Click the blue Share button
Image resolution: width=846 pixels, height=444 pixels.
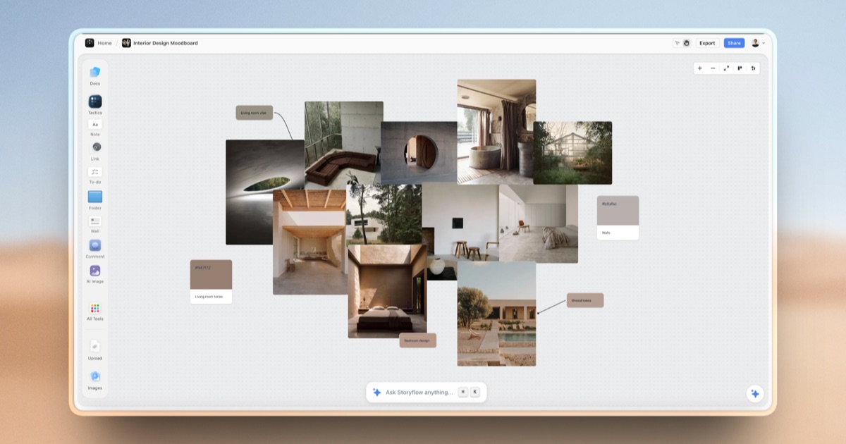[x=734, y=43]
